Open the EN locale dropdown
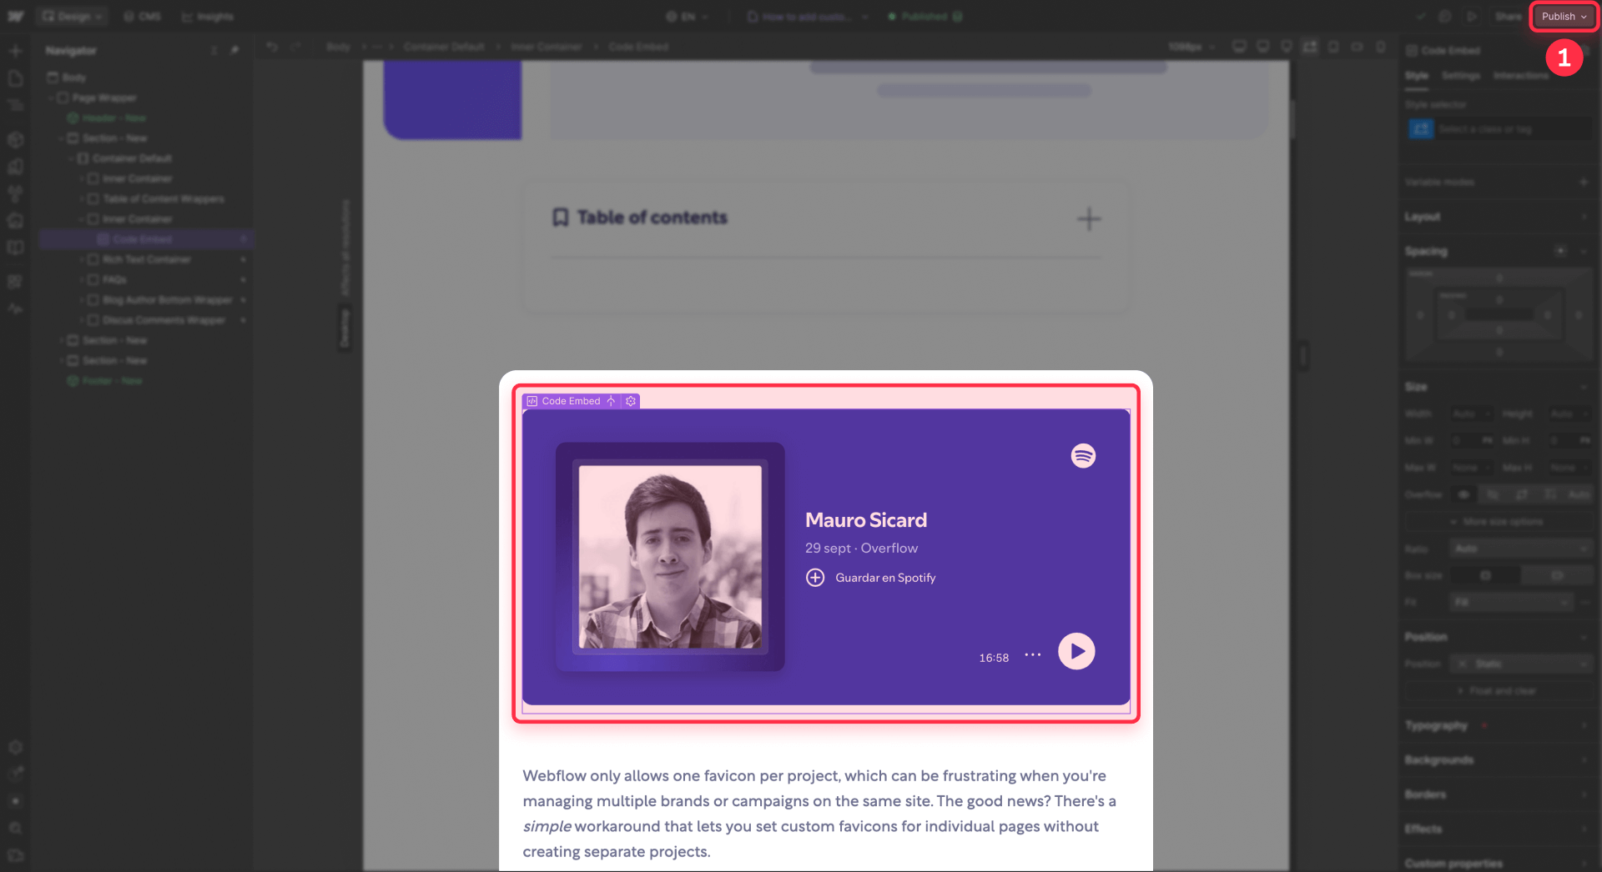 click(x=688, y=17)
